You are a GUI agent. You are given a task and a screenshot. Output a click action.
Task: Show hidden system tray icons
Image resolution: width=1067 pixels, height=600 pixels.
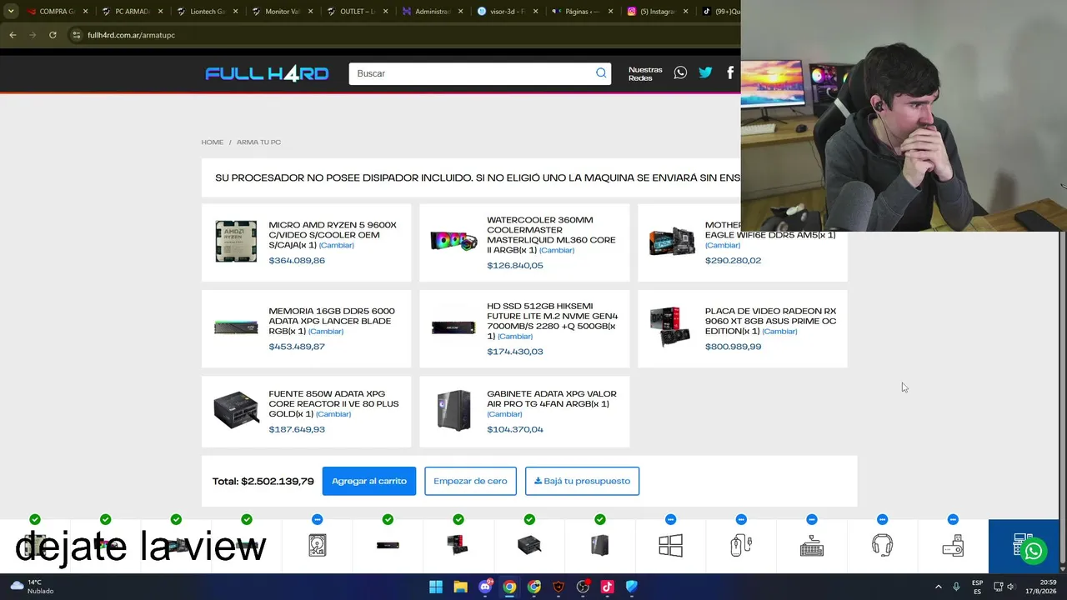pos(938,587)
